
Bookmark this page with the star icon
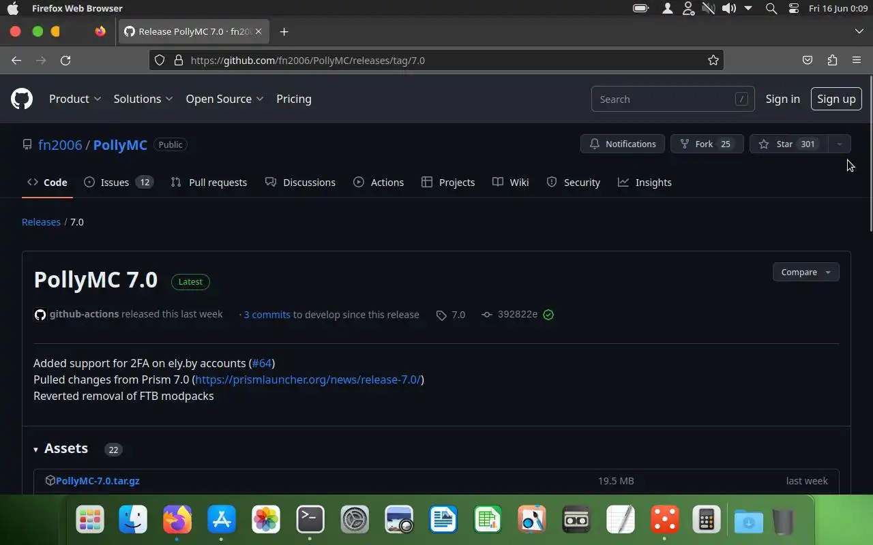click(x=713, y=60)
